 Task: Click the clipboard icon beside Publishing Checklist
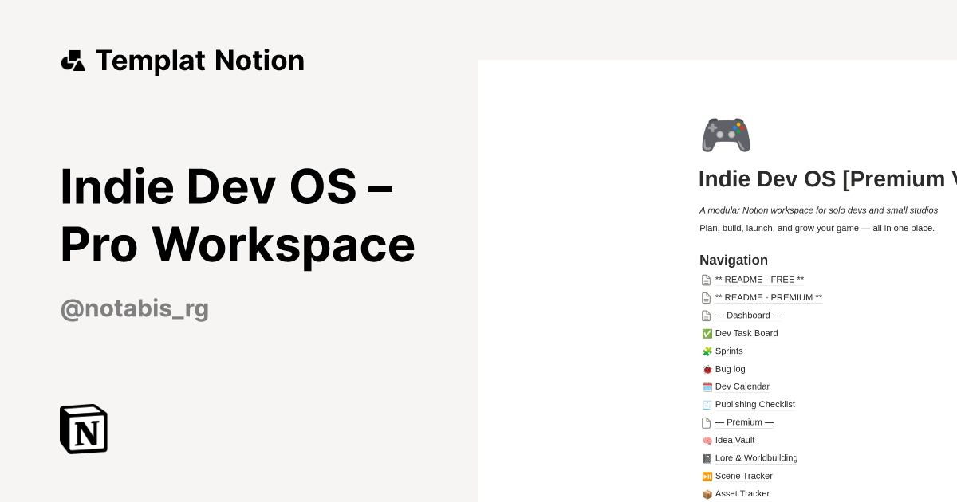pyautogui.click(x=707, y=404)
